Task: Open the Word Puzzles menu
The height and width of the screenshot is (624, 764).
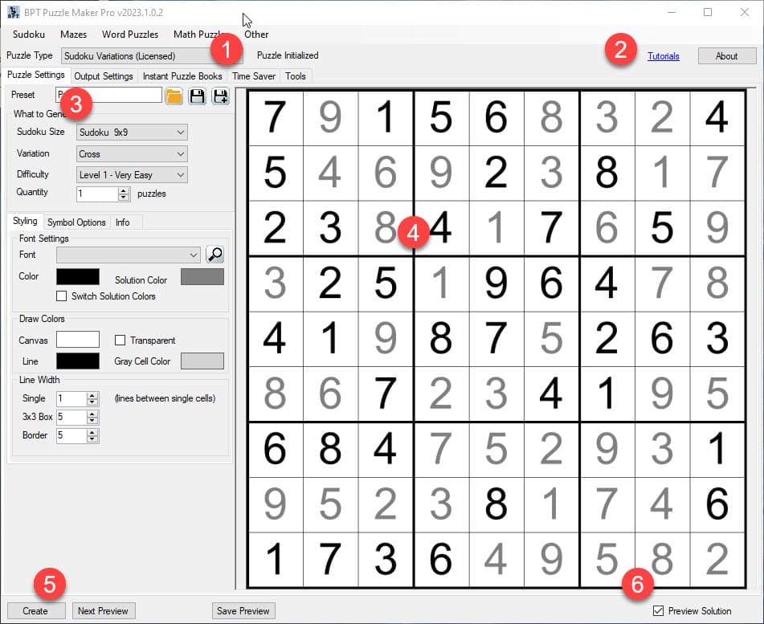Action: [x=129, y=35]
